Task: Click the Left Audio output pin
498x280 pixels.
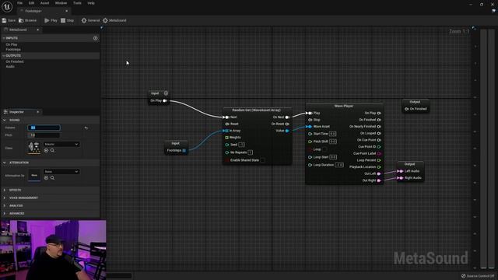Action: point(401,171)
